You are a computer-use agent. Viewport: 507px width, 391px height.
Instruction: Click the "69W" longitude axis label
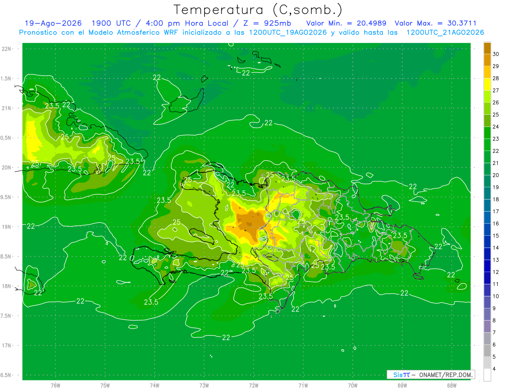402,386
